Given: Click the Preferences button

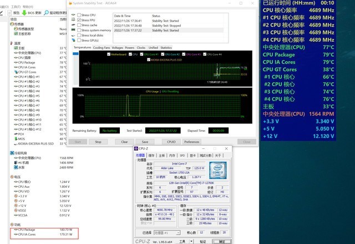Looking at the screenshot, I should pos(192,142).
